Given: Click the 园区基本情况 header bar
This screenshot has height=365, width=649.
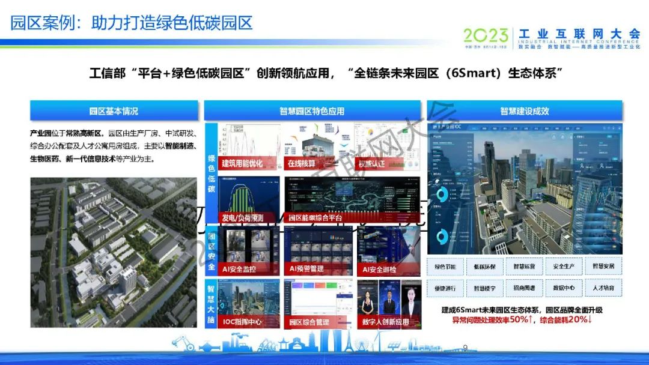Looking at the screenshot, I should click(114, 111).
